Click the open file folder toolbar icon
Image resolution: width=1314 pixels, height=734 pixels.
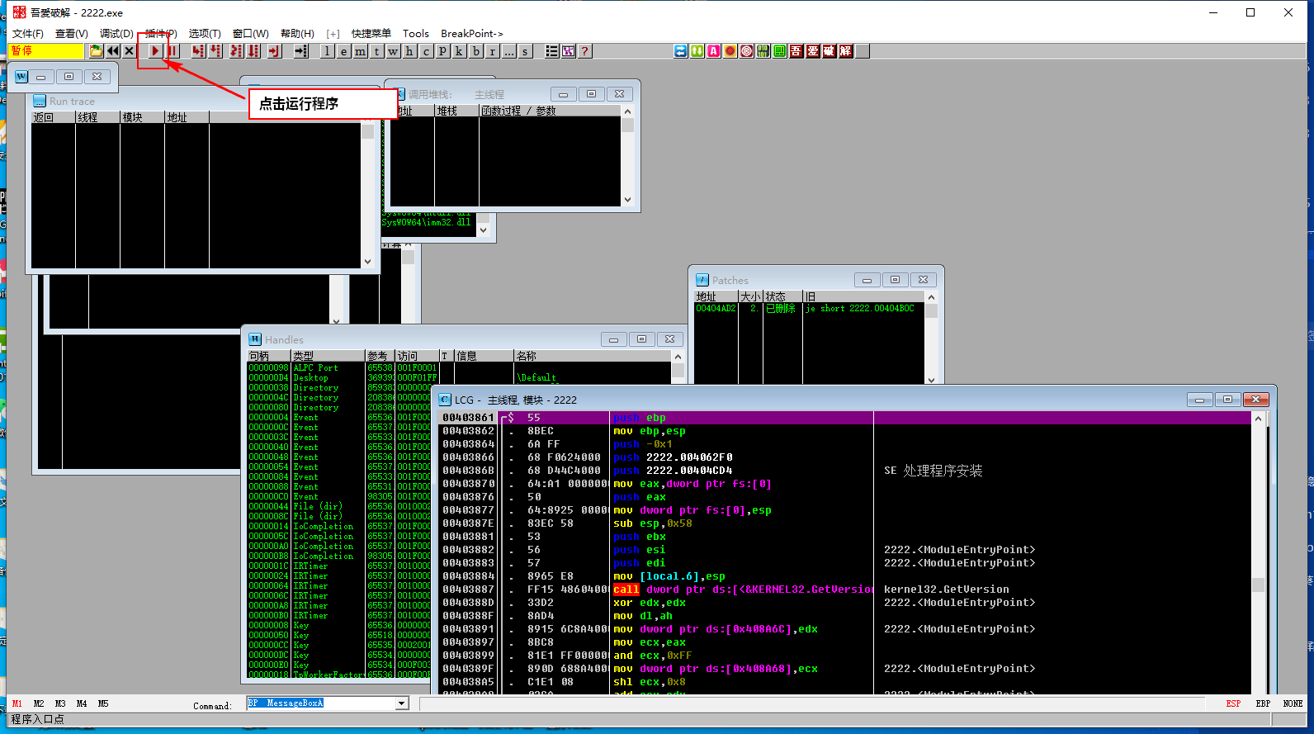(97, 51)
